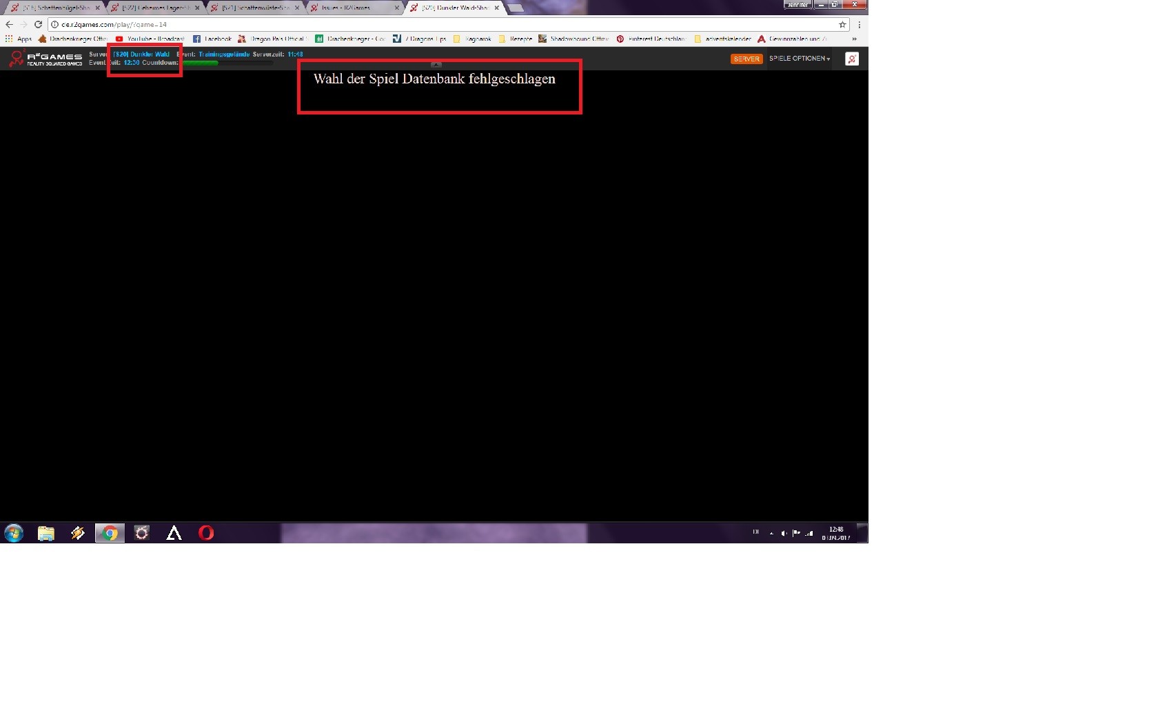Click the R2Games logo in the header
1158x724 pixels.
(x=45, y=59)
